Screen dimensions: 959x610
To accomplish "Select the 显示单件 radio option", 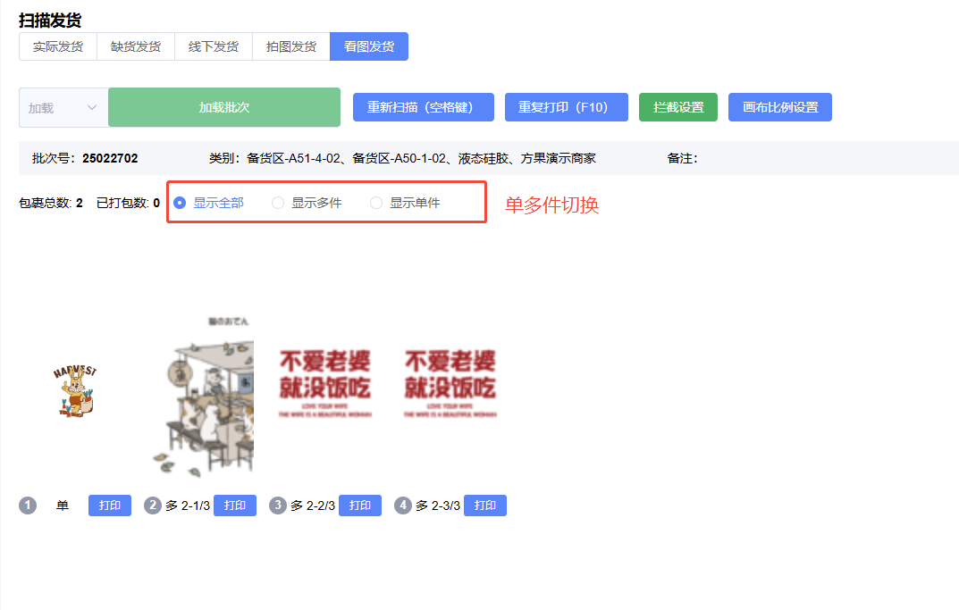I will [406, 203].
